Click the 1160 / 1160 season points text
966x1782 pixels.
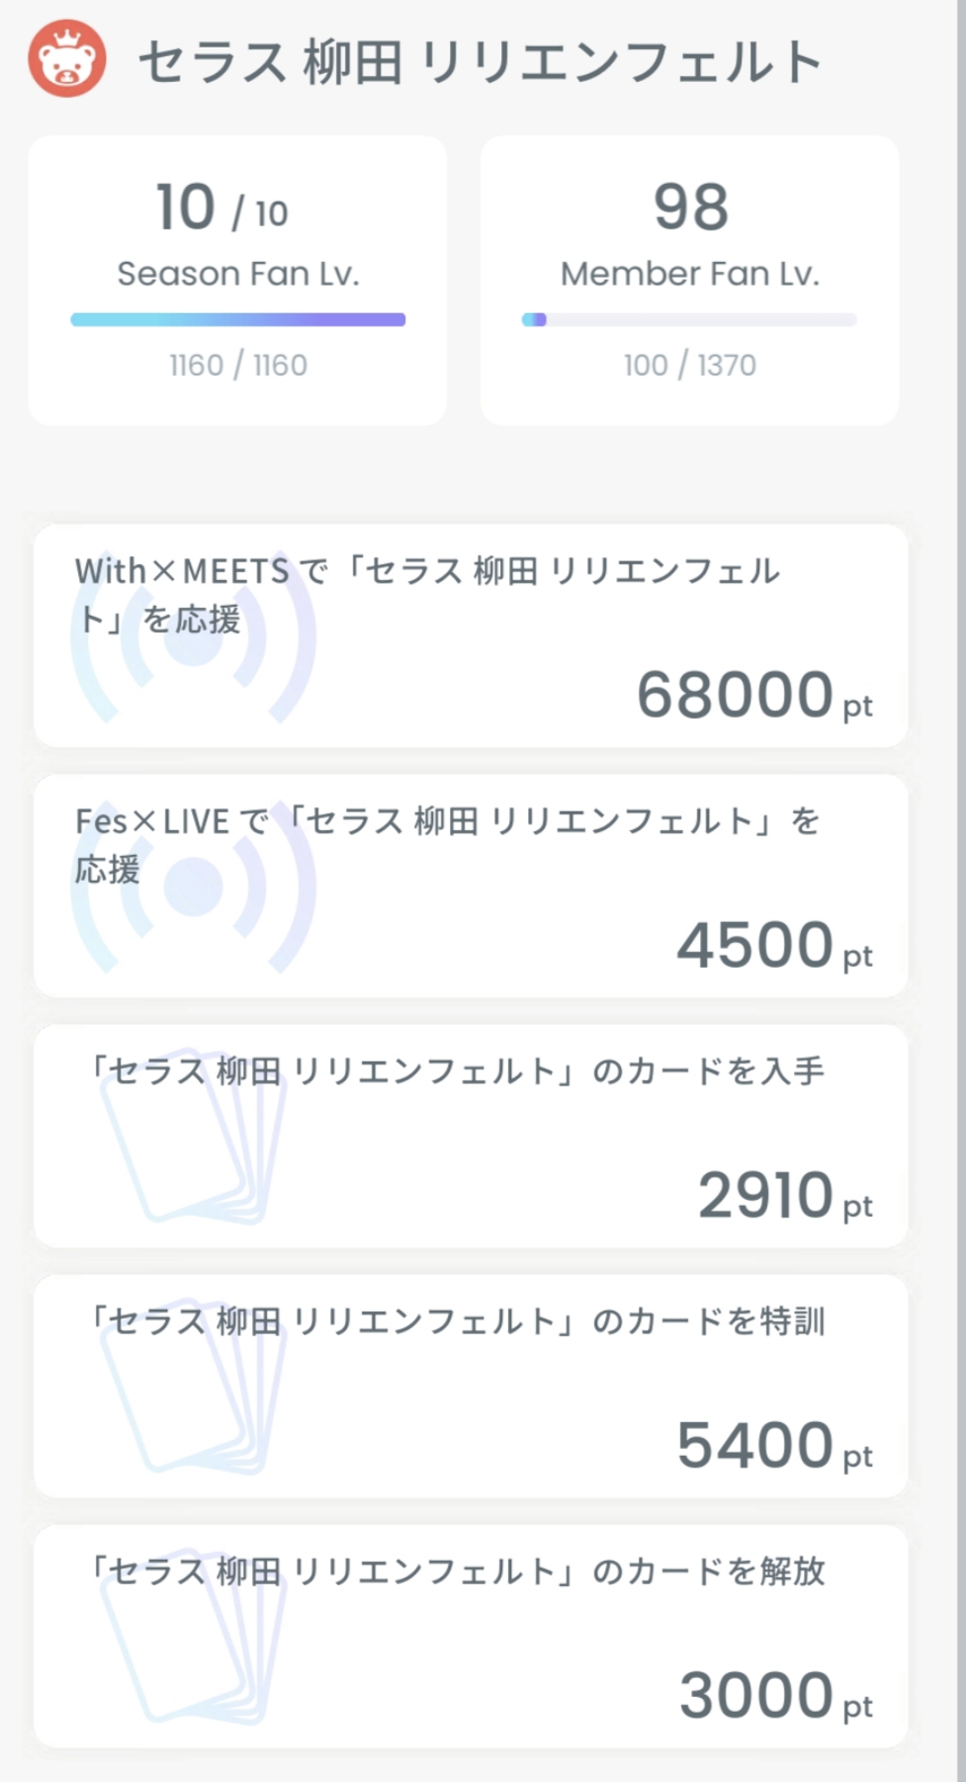pyautogui.click(x=237, y=366)
